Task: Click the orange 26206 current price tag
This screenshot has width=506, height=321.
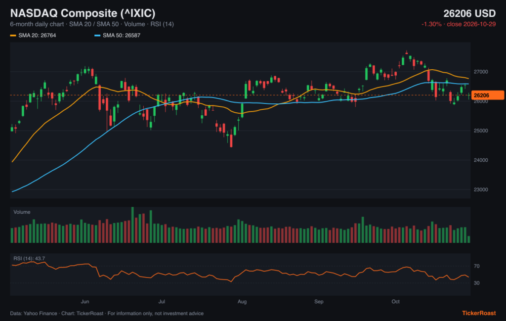Action: tap(488, 95)
